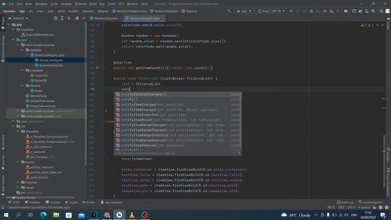This screenshot has height=220, width=391.
Task: Toggle the Profiler tool window
Action: [x=89, y=202]
